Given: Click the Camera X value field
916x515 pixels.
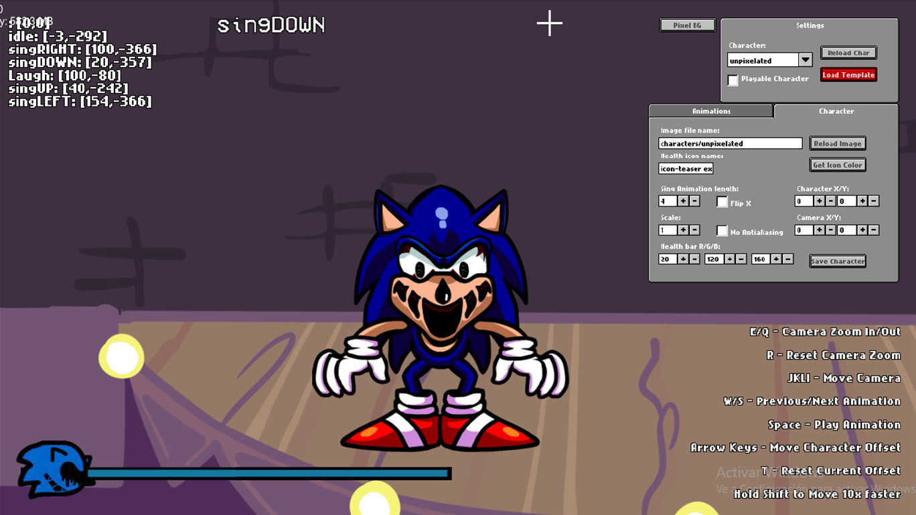Looking at the screenshot, I should tap(804, 230).
